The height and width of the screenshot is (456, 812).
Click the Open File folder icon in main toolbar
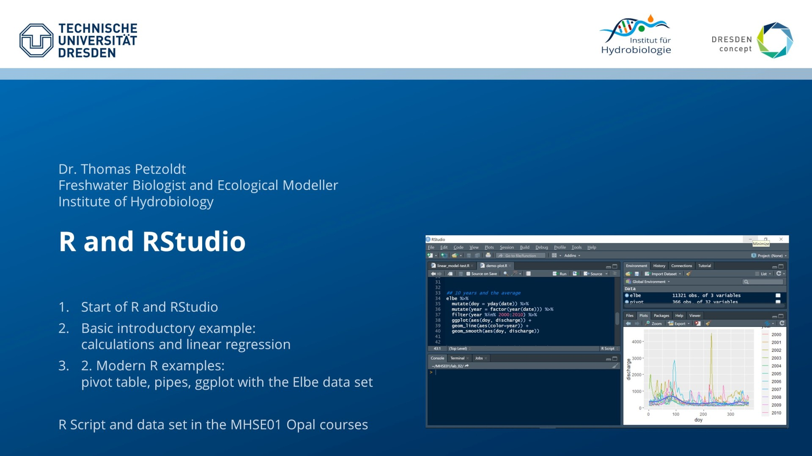(x=454, y=255)
